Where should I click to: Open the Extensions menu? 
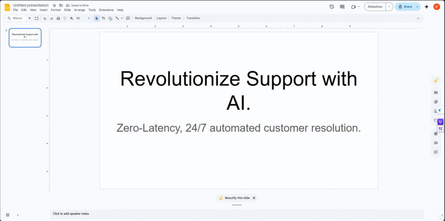106,10
